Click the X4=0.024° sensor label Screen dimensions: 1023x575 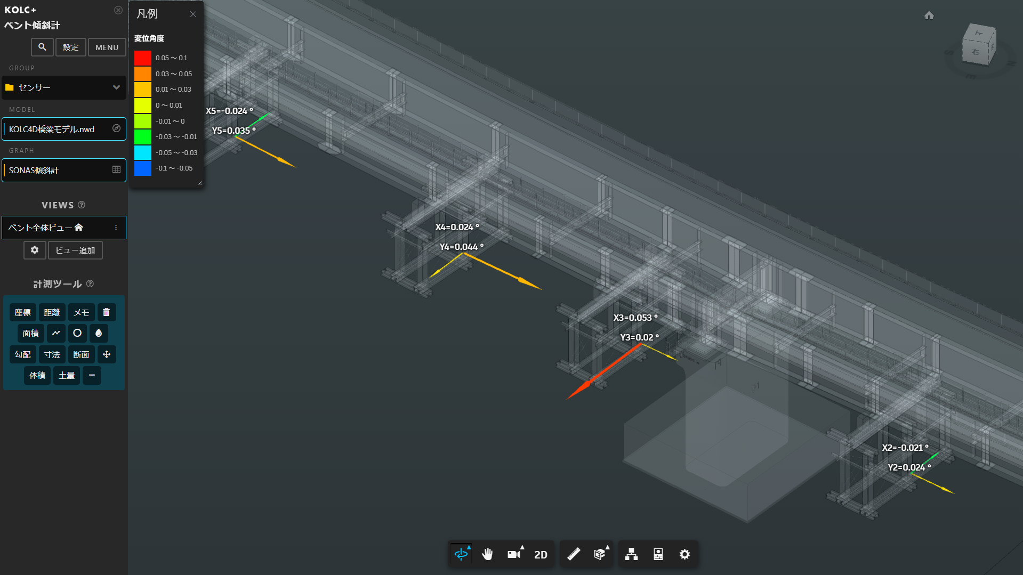pyautogui.click(x=457, y=227)
